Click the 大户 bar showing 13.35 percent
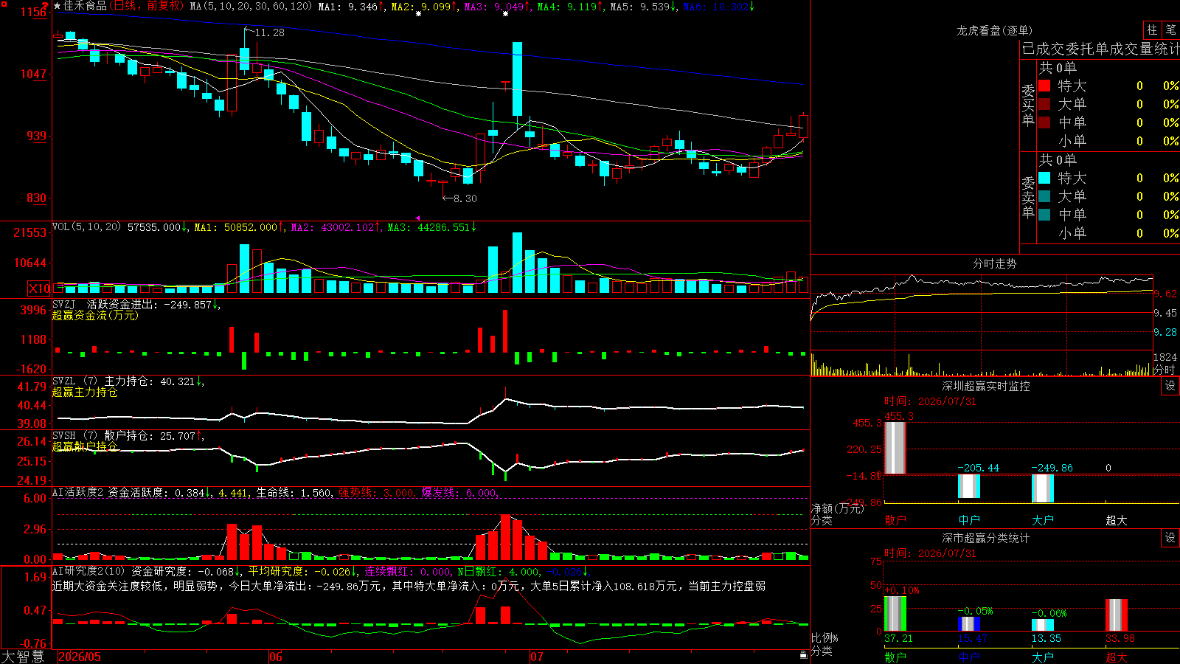This screenshot has width=1180, height=664. coord(1043,625)
